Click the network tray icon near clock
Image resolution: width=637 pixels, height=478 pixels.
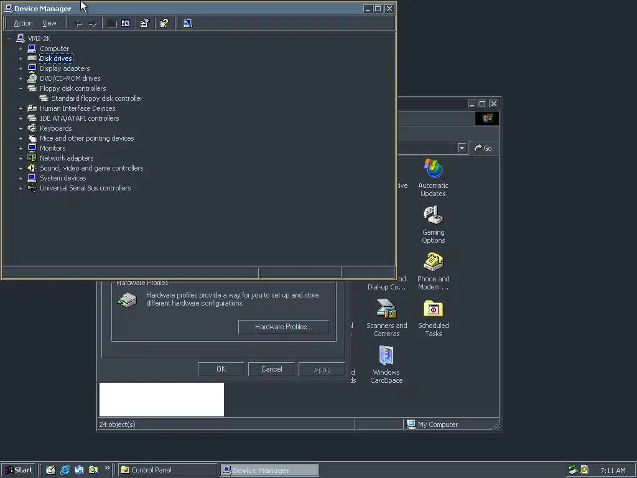pyautogui.click(x=573, y=470)
